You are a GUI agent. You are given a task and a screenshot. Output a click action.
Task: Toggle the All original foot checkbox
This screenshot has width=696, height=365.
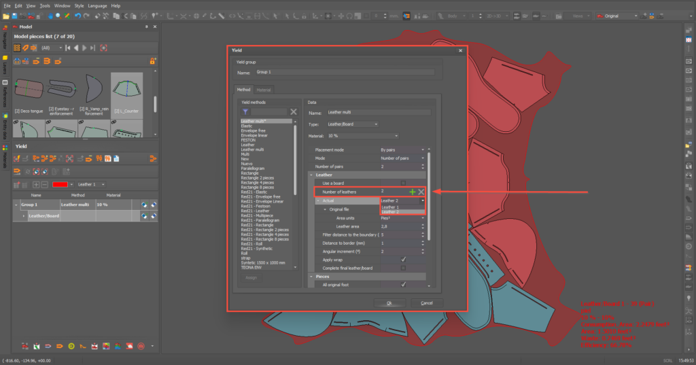point(403,285)
